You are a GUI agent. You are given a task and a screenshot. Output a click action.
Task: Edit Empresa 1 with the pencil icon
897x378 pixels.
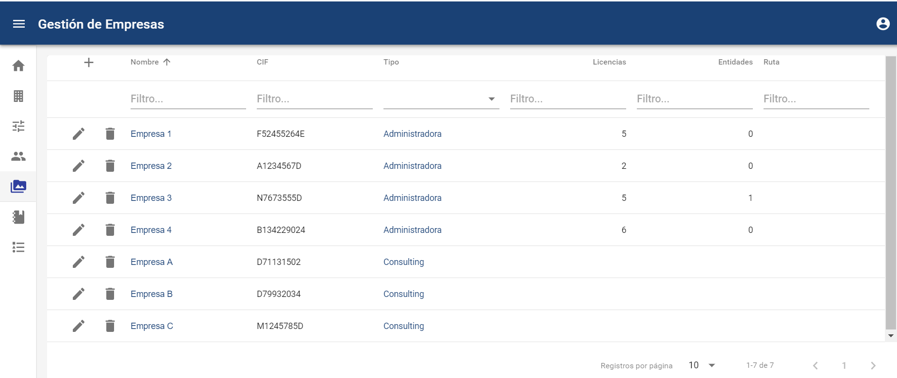(79, 134)
